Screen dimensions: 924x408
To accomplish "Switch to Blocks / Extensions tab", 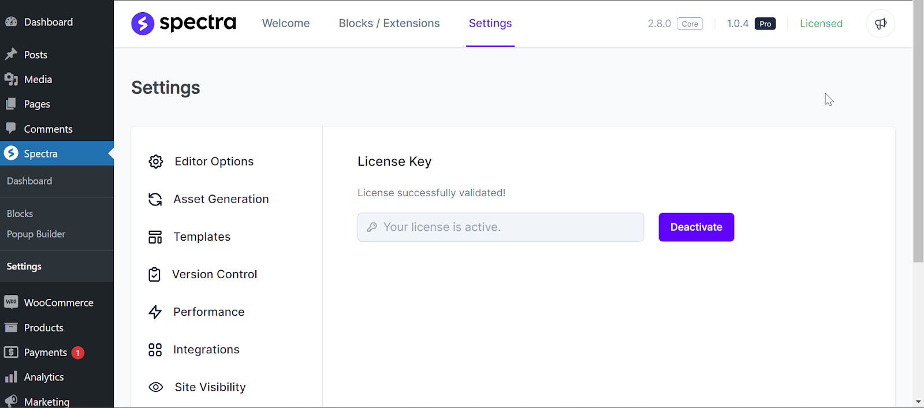I will coord(389,24).
